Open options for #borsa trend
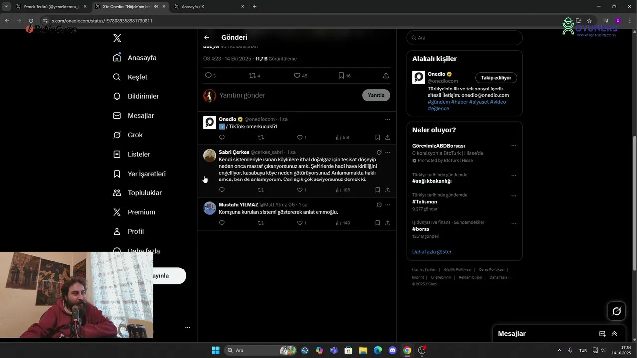Screen dimensions: 637x358 coord(514,223)
